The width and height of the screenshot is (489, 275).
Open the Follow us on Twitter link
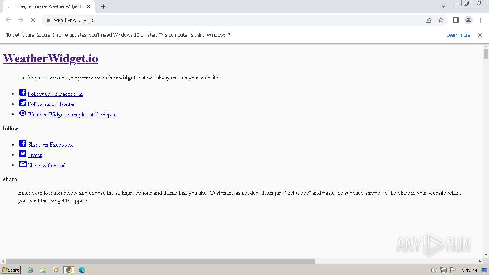51,104
